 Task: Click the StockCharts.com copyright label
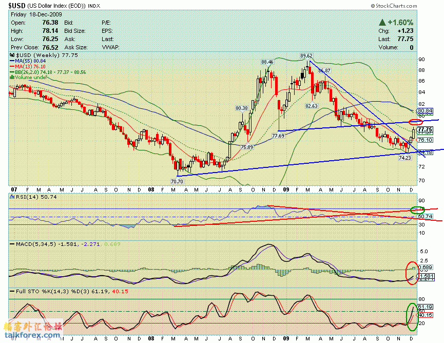(394, 6)
